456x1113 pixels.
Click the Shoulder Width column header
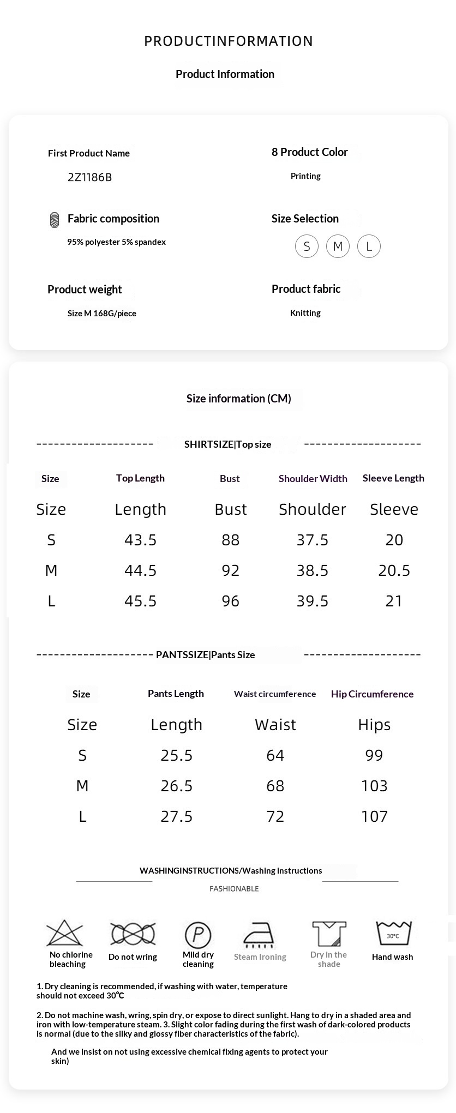(x=313, y=479)
